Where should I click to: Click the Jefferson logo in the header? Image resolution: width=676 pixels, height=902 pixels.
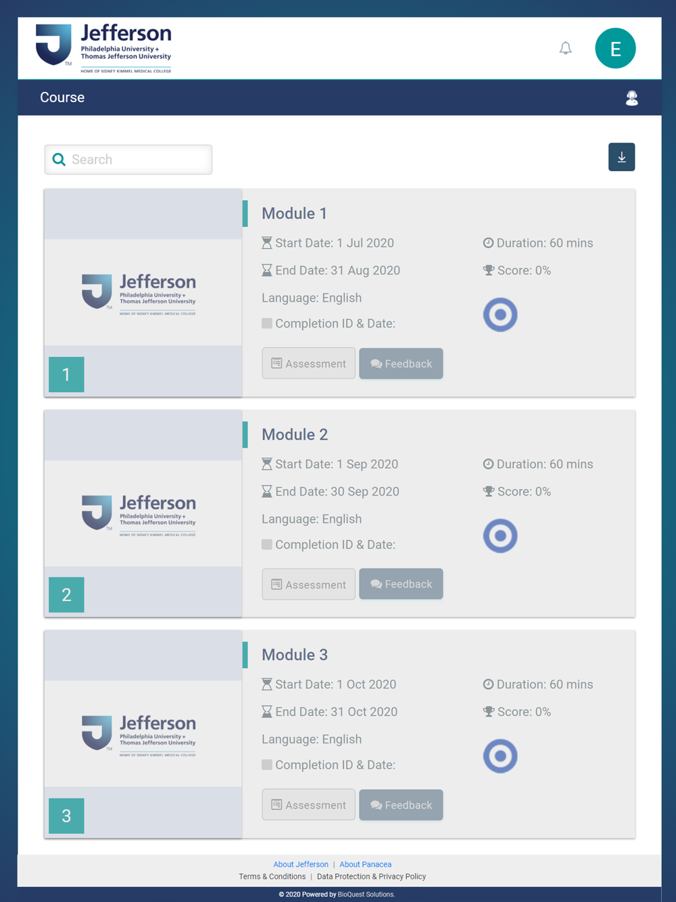tap(103, 48)
